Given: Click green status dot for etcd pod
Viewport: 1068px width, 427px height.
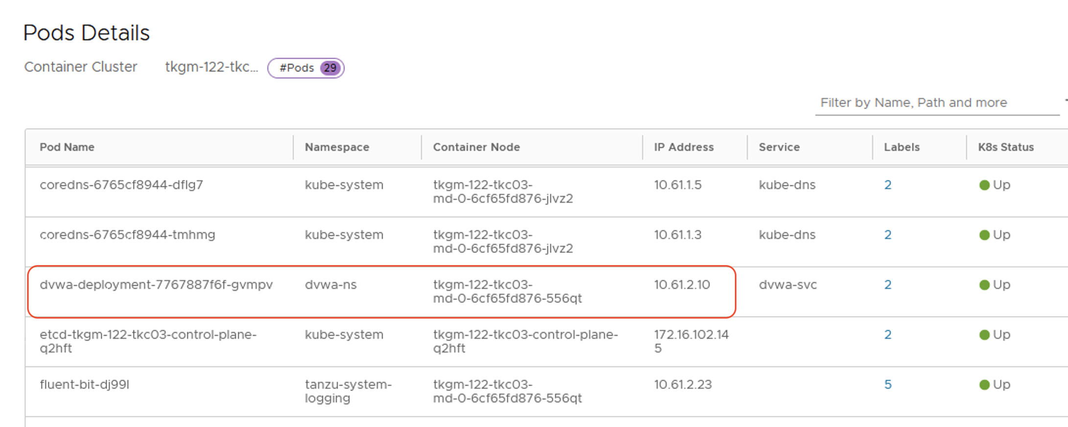Looking at the screenshot, I should [x=984, y=335].
